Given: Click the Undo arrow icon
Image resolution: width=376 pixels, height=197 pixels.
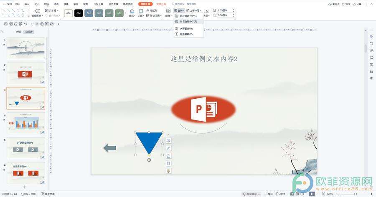Looking at the screenshot, I should point(25,24).
